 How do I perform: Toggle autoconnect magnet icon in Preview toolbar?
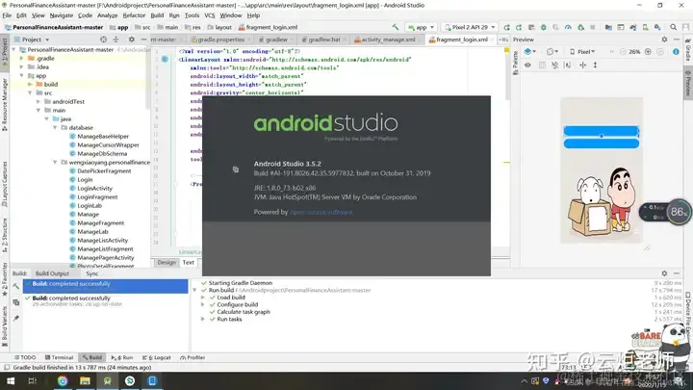[x=554, y=65]
